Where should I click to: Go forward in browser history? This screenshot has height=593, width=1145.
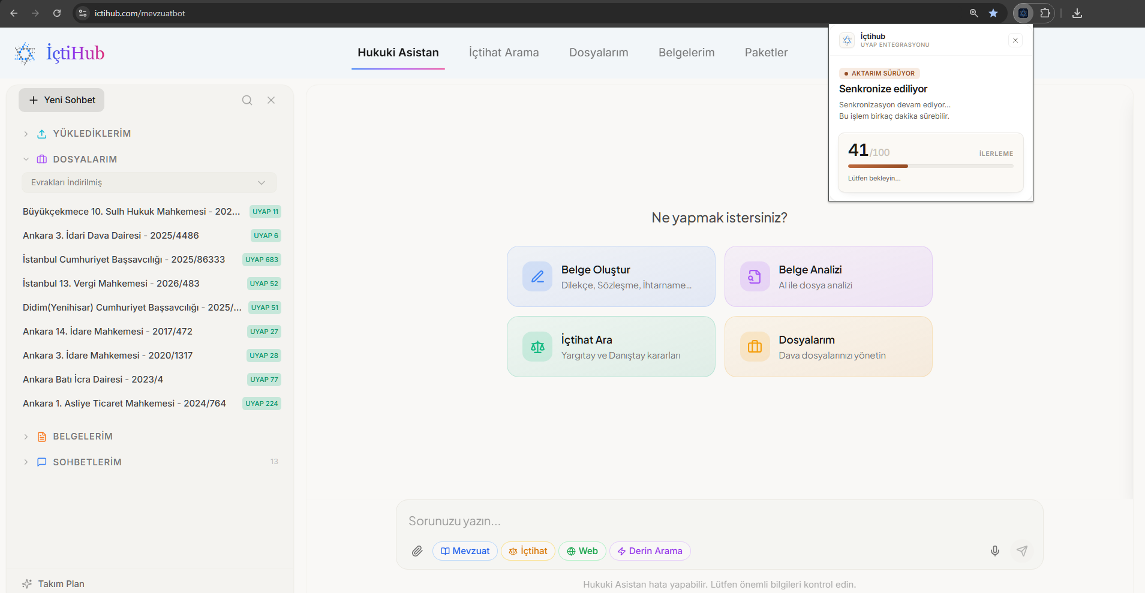click(35, 13)
